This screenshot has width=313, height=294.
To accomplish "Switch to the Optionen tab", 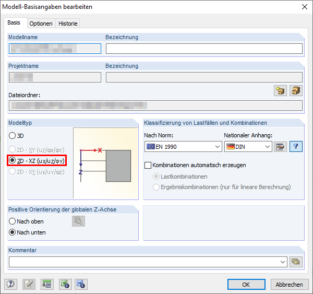I will [x=41, y=23].
